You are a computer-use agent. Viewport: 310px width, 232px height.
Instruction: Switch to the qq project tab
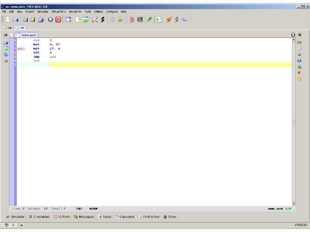7,28
